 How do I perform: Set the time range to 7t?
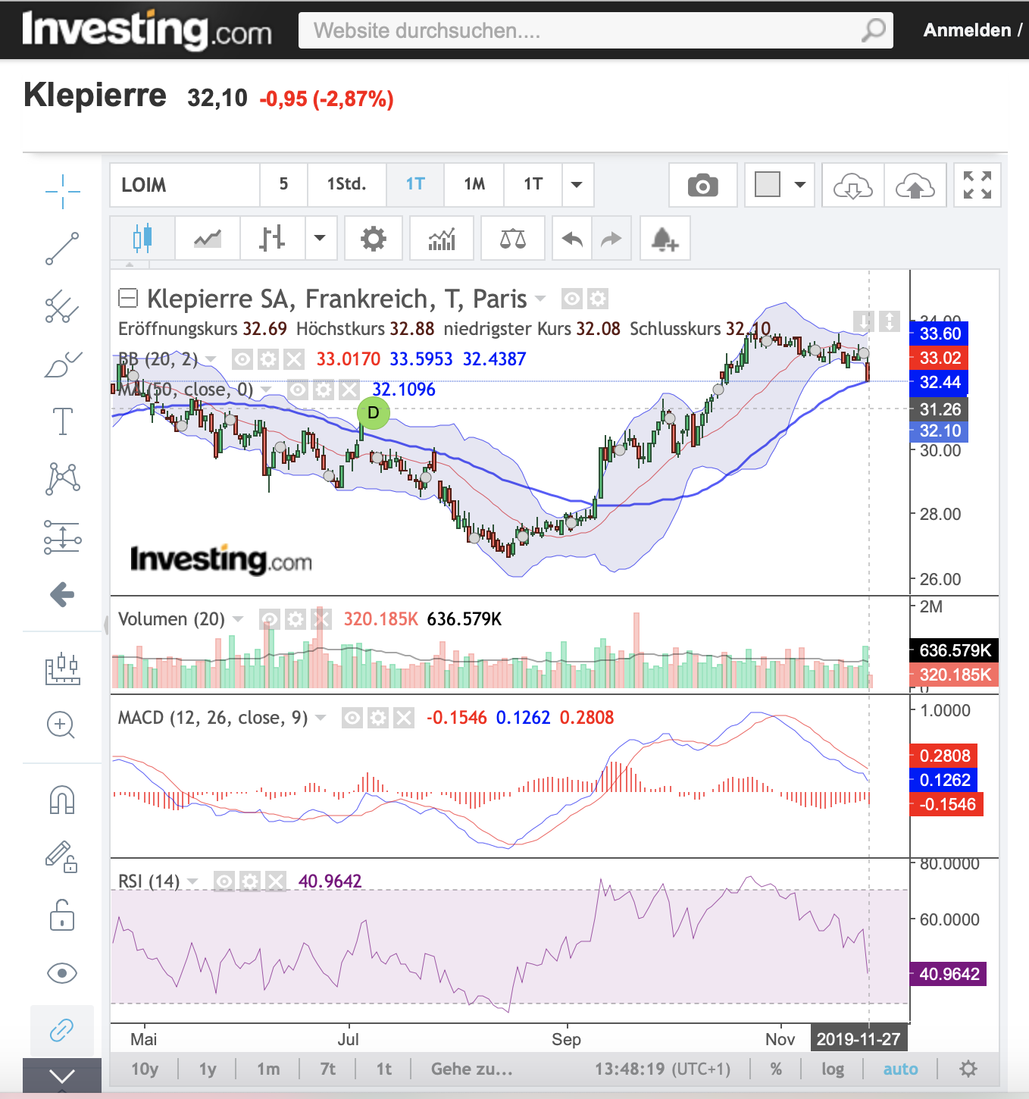pos(328,1069)
